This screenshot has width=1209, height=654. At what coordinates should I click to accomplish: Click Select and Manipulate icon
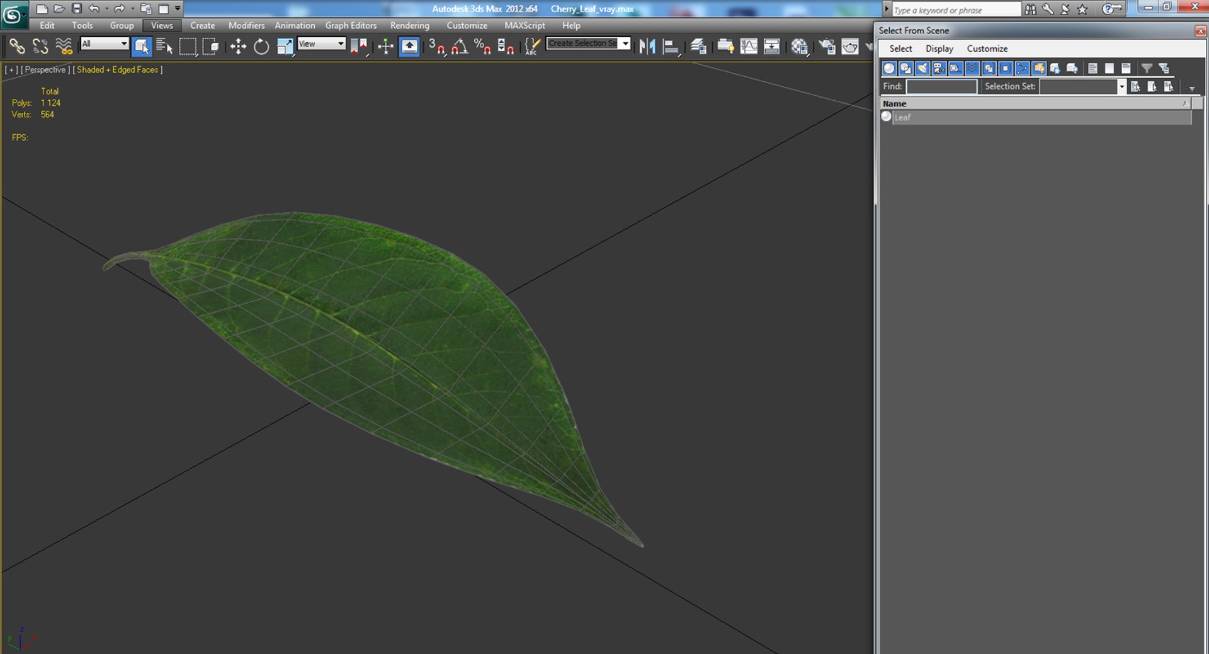(385, 47)
